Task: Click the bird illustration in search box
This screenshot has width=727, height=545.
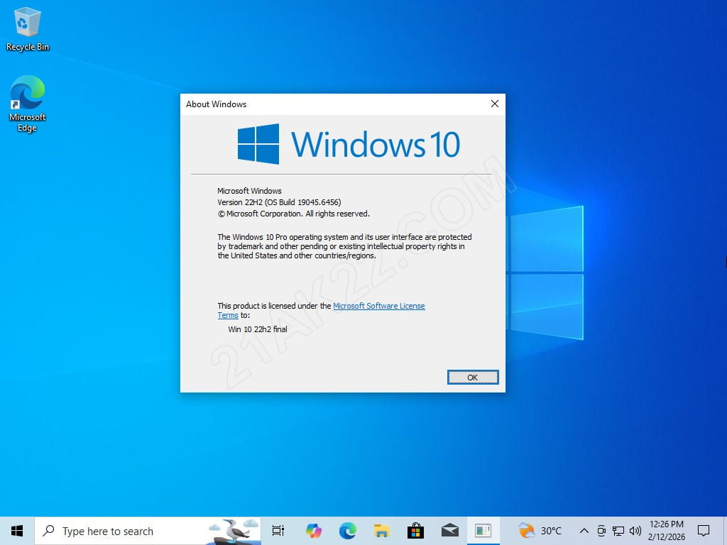Action: tap(234, 531)
